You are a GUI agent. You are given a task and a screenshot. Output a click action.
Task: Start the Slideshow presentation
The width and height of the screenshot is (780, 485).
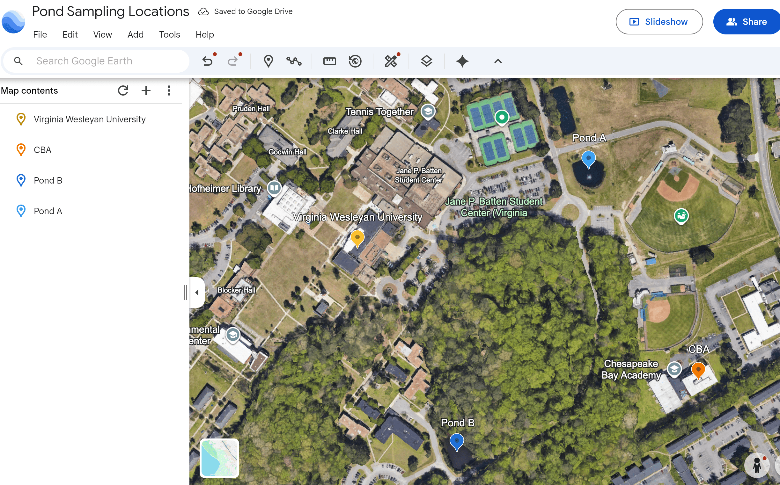[x=659, y=22]
